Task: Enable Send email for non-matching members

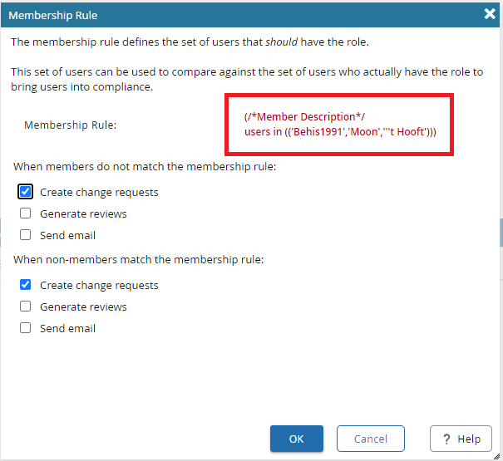Action: pyautogui.click(x=26, y=235)
